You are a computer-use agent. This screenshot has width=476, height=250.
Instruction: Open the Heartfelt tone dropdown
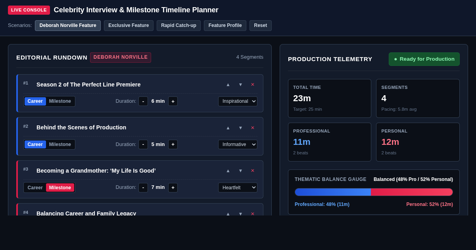click(x=238, y=188)
